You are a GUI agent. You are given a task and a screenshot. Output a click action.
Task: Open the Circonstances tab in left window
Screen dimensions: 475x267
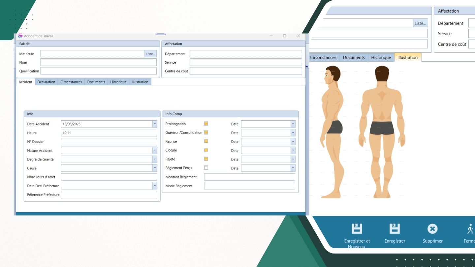[71, 82]
